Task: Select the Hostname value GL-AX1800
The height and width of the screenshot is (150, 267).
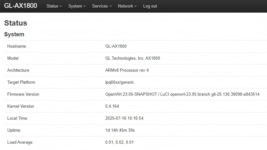Action: tap(116, 46)
